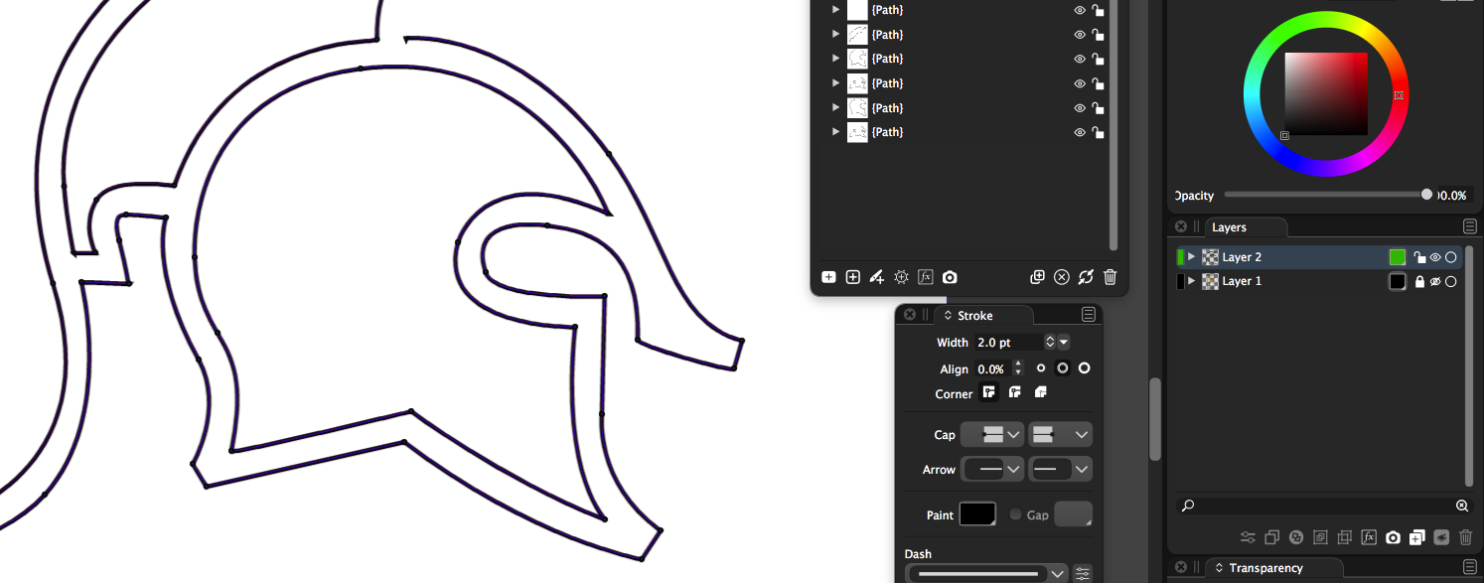
Task: Expand Layer 2 disclosure triangle
Action: (x=1192, y=257)
